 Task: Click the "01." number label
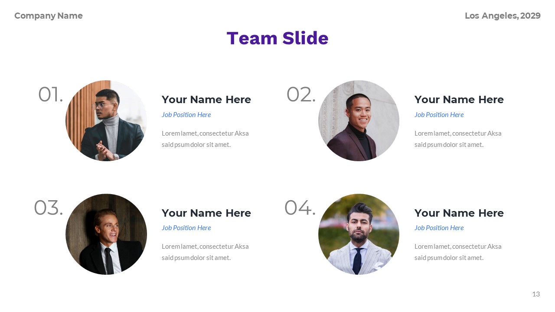[x=50, y=94]
